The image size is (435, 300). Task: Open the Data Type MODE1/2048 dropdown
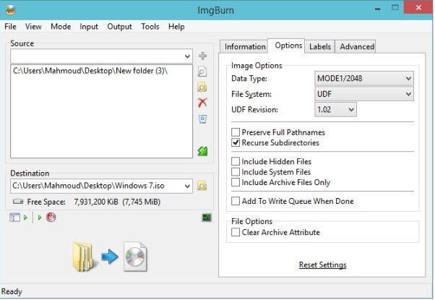pos(364,79)
